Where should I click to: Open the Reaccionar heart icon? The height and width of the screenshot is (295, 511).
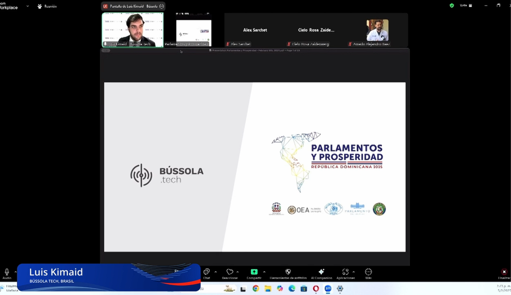pos(230,272)
